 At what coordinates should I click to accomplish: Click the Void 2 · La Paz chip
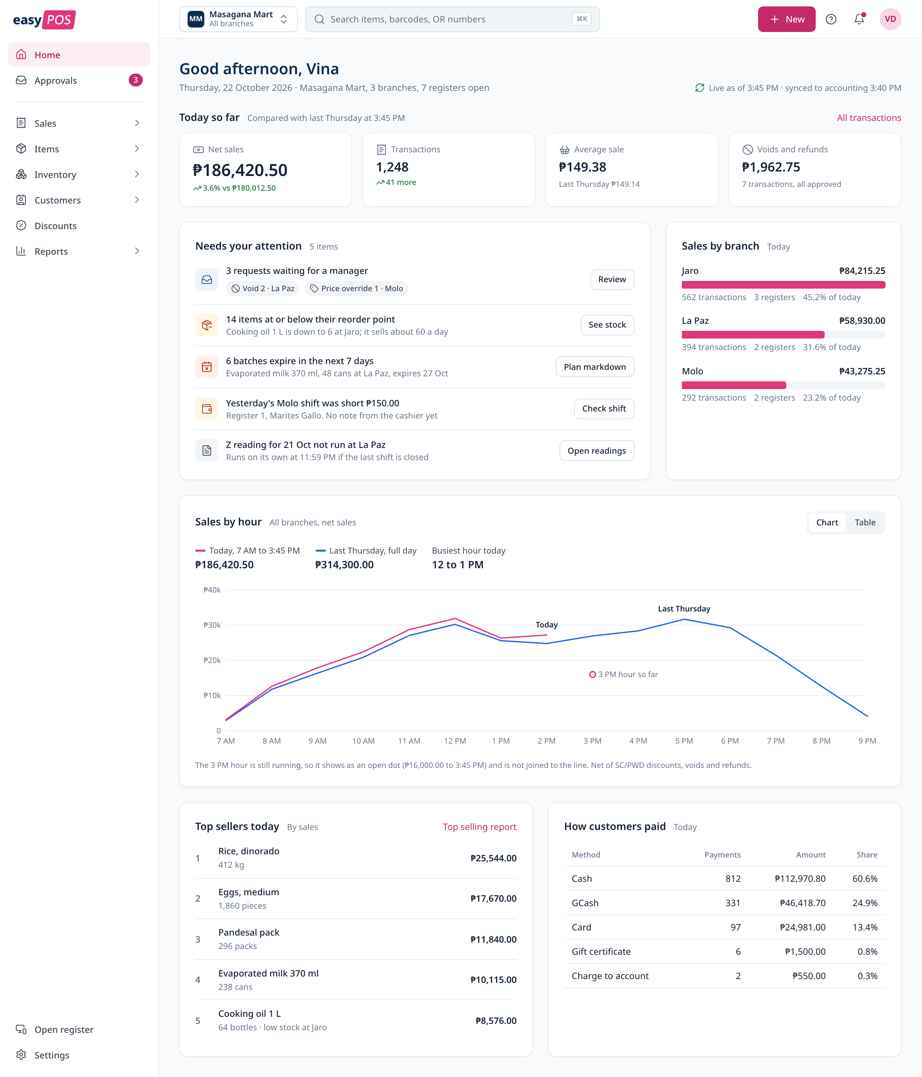pos(263,289)
